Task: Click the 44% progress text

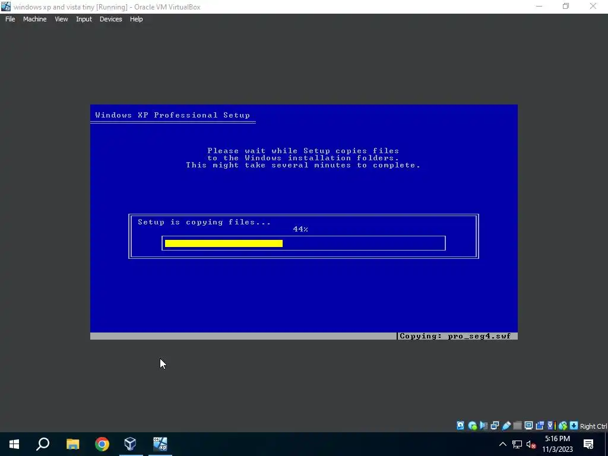Action: (300, 229)
